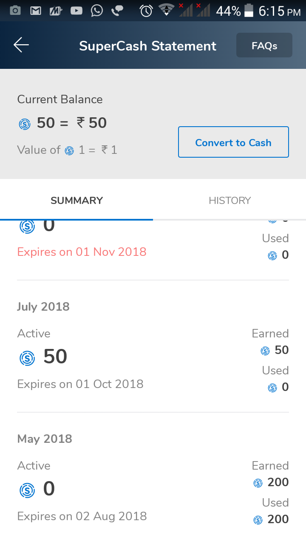Open the FAQs page
The image size is (306, 544).
point(264,45)
